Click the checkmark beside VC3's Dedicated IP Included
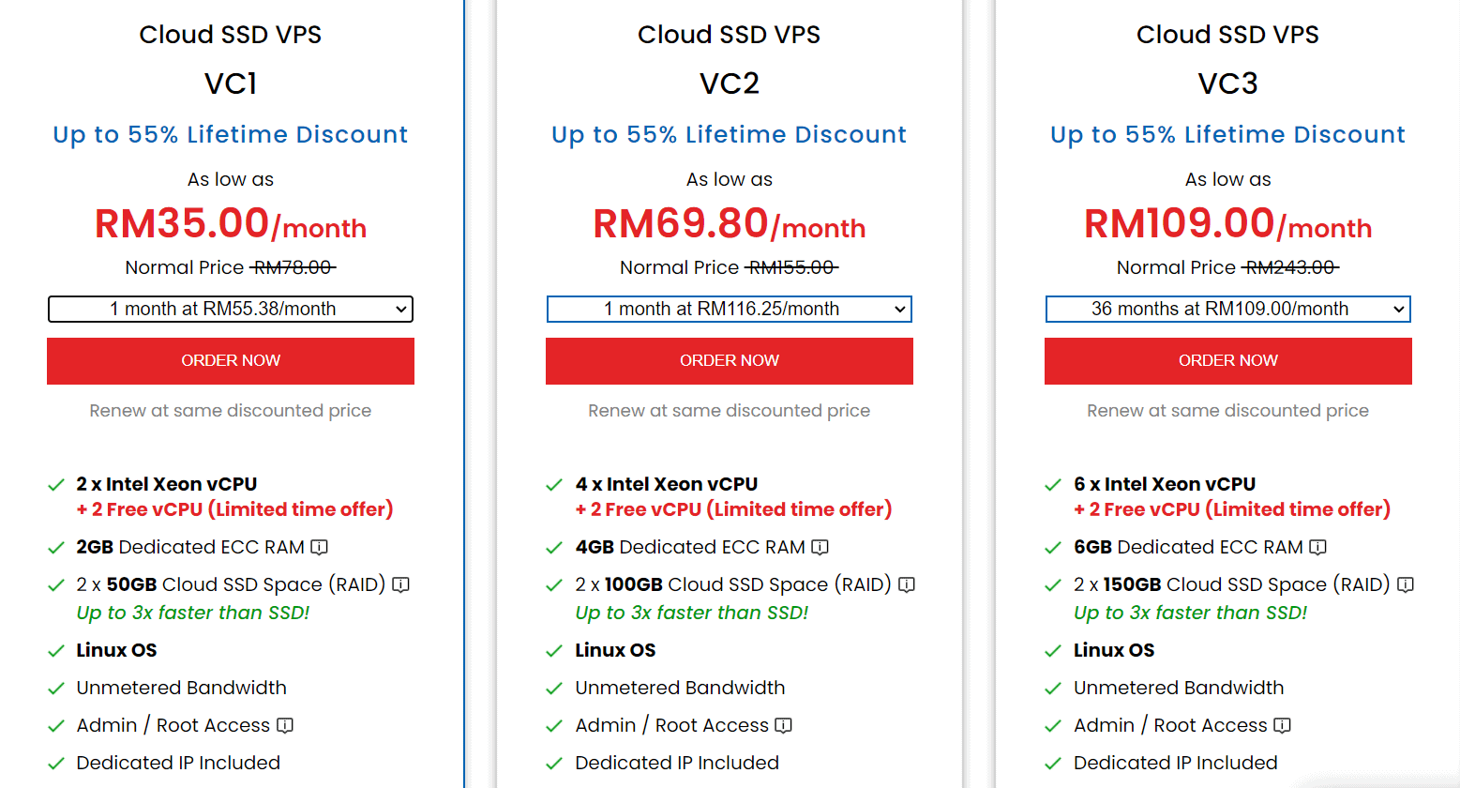Image resolution: width=1460 pixels, height=788 pixels. pyautogui.click(x=1052, y=762)
